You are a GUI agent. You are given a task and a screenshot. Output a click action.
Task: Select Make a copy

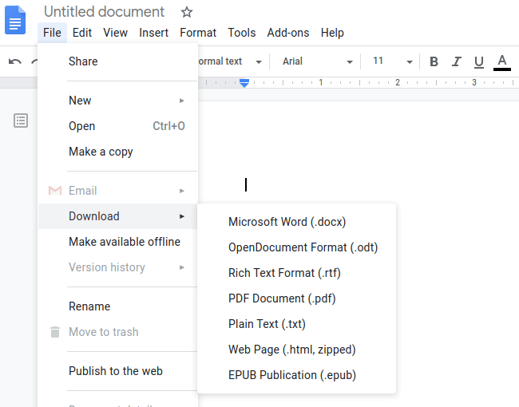coord(118,152)
